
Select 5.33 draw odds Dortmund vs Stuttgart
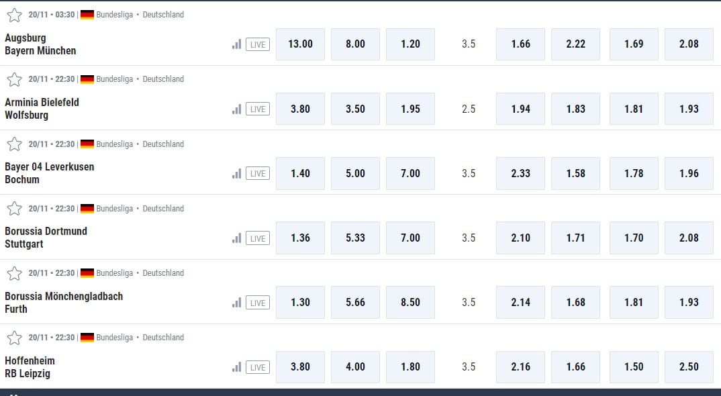[x=355, y=238]
